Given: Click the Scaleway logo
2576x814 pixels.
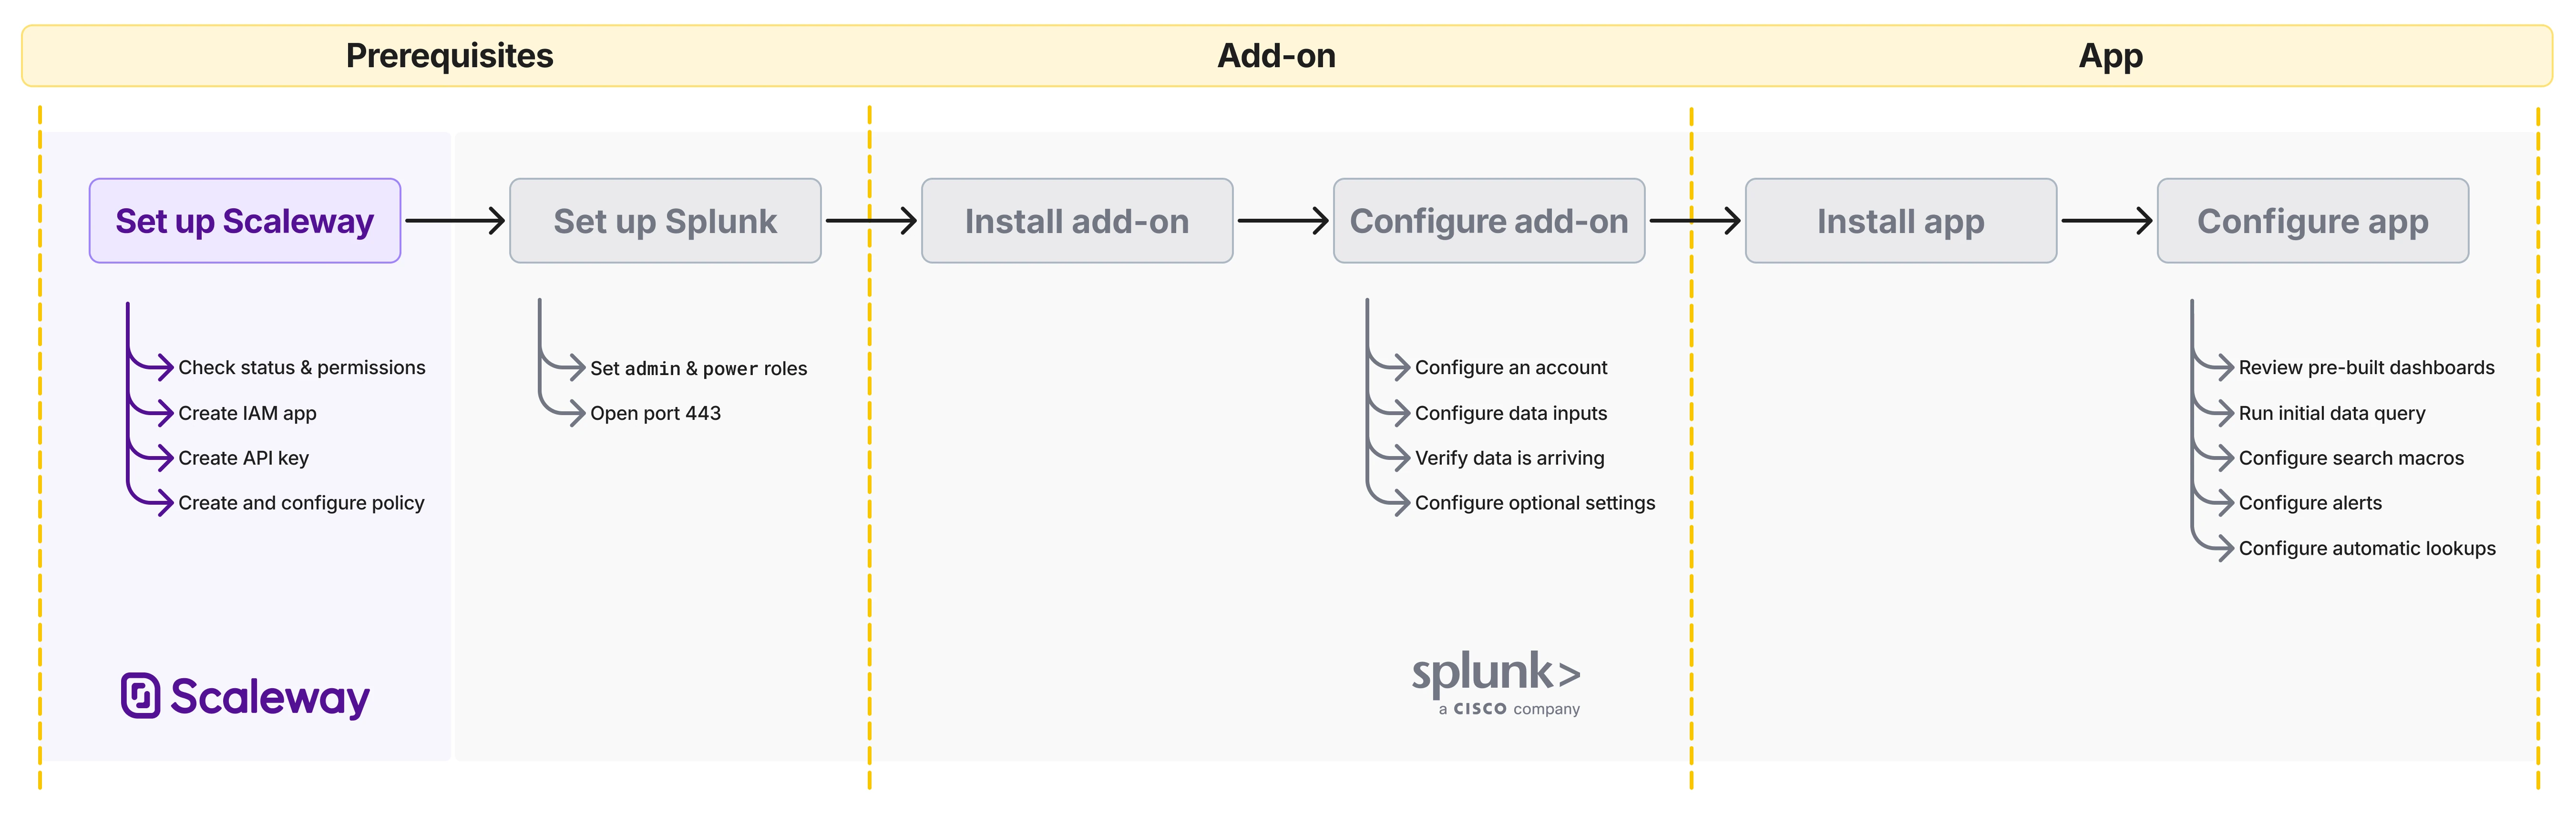Looking at the screenshot, I should coord(245,696).
